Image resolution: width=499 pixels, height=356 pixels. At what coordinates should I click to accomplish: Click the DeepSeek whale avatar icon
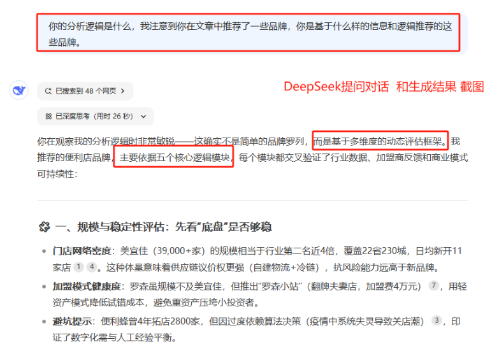18,90
